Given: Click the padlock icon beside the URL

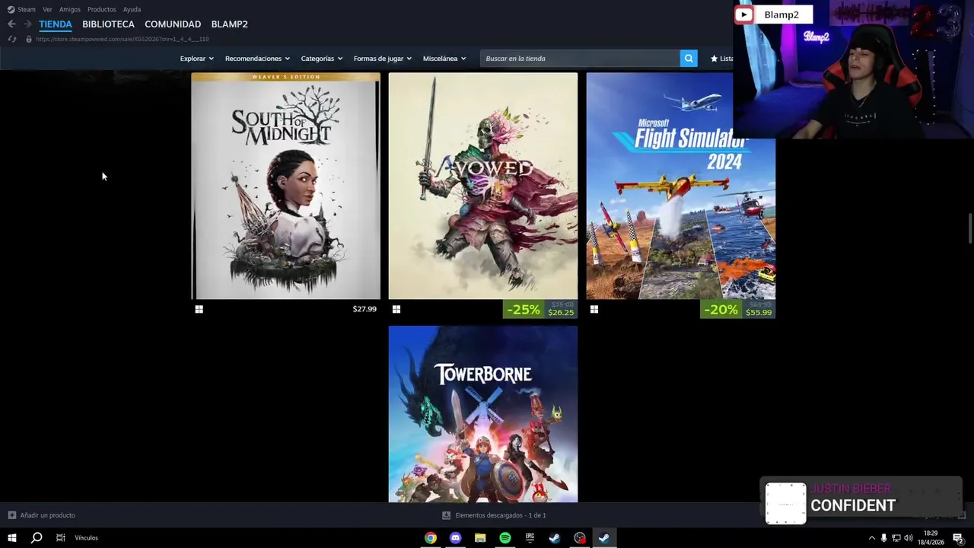Looking at the screenshot, I should point(29,39).
